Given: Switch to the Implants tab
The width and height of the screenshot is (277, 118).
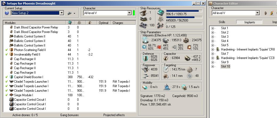Looking at the screenshot, I should pyautogui.click(x=250, y=22).
